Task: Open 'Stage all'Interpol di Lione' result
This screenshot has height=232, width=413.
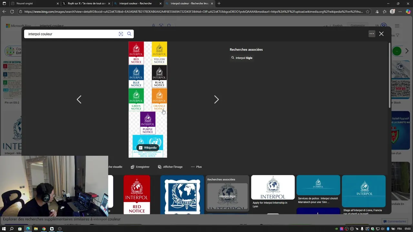Action: click(364, 195)
